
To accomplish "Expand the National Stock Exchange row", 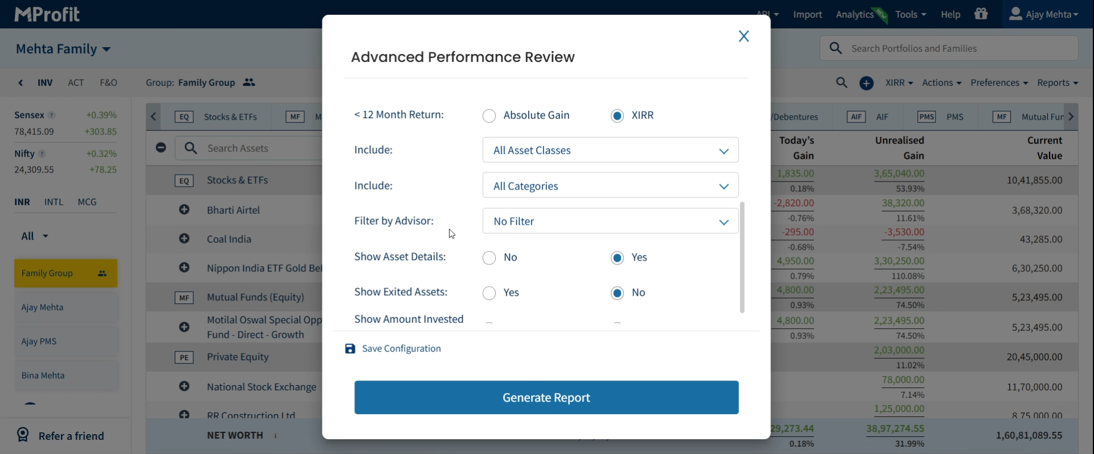I will (x=184, y=387).
